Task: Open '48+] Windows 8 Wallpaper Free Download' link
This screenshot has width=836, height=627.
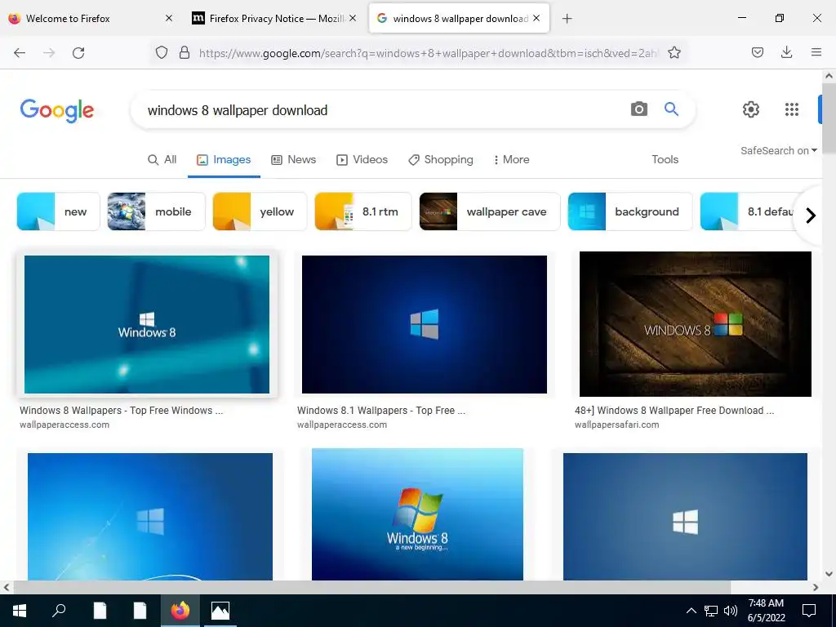Action: [x=674, y=411]
